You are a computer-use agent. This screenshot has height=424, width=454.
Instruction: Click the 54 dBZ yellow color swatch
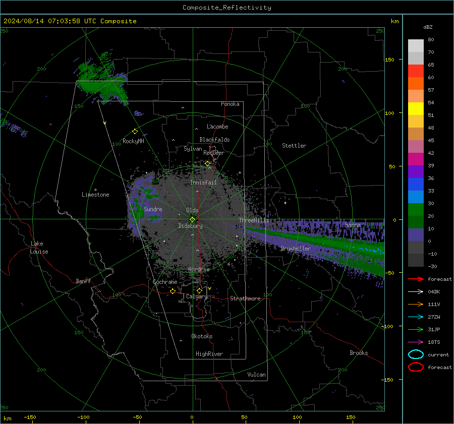416,108
